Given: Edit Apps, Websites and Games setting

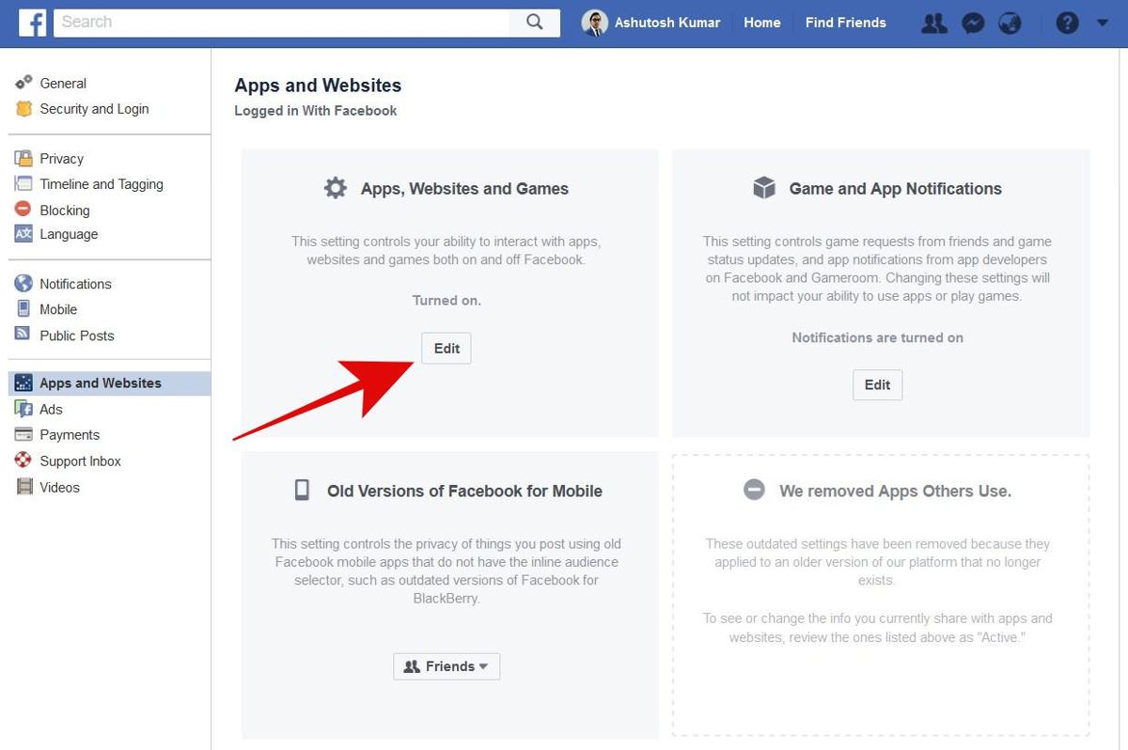Looking at the screenshot, I should click(446, 348).
